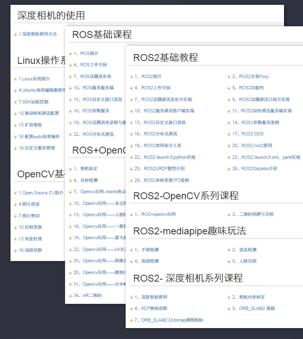303x339 pixels.
Task: Open the 16.线段绘制 link
Action: click(30, 250)
